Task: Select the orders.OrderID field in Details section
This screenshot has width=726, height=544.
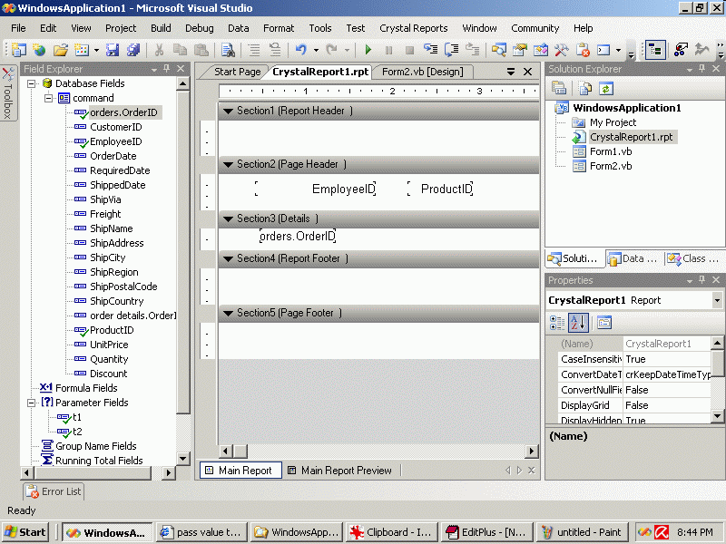Action: (x=298, y=237)
